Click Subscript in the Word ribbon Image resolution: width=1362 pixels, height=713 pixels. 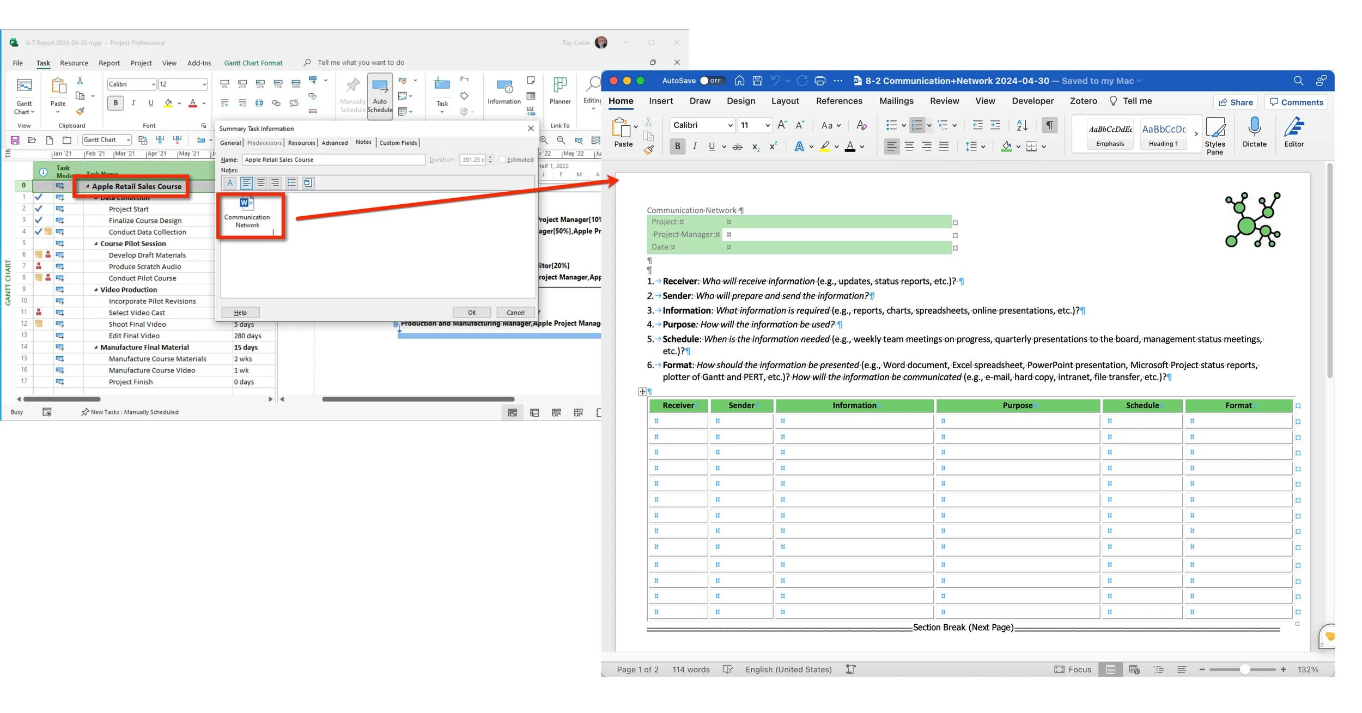(x=756, y=147)
